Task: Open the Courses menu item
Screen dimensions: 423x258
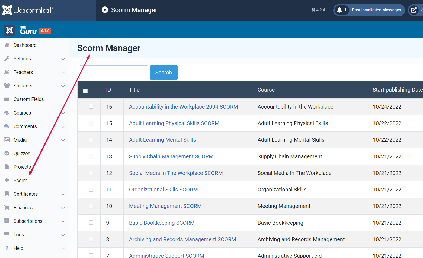Action: (22, 113)
